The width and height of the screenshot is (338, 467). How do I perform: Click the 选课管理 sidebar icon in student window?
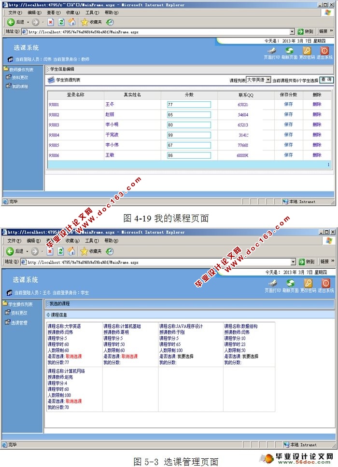(x=8, y=322)
